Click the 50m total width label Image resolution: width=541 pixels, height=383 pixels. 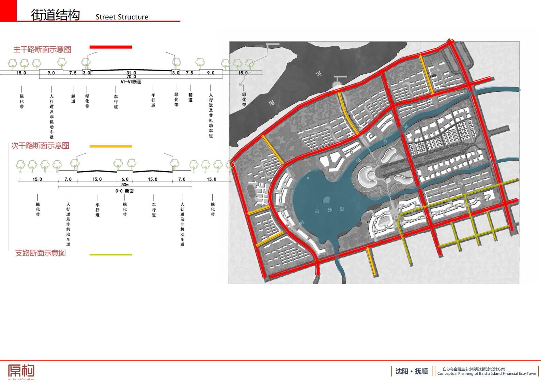coord(125,185)
